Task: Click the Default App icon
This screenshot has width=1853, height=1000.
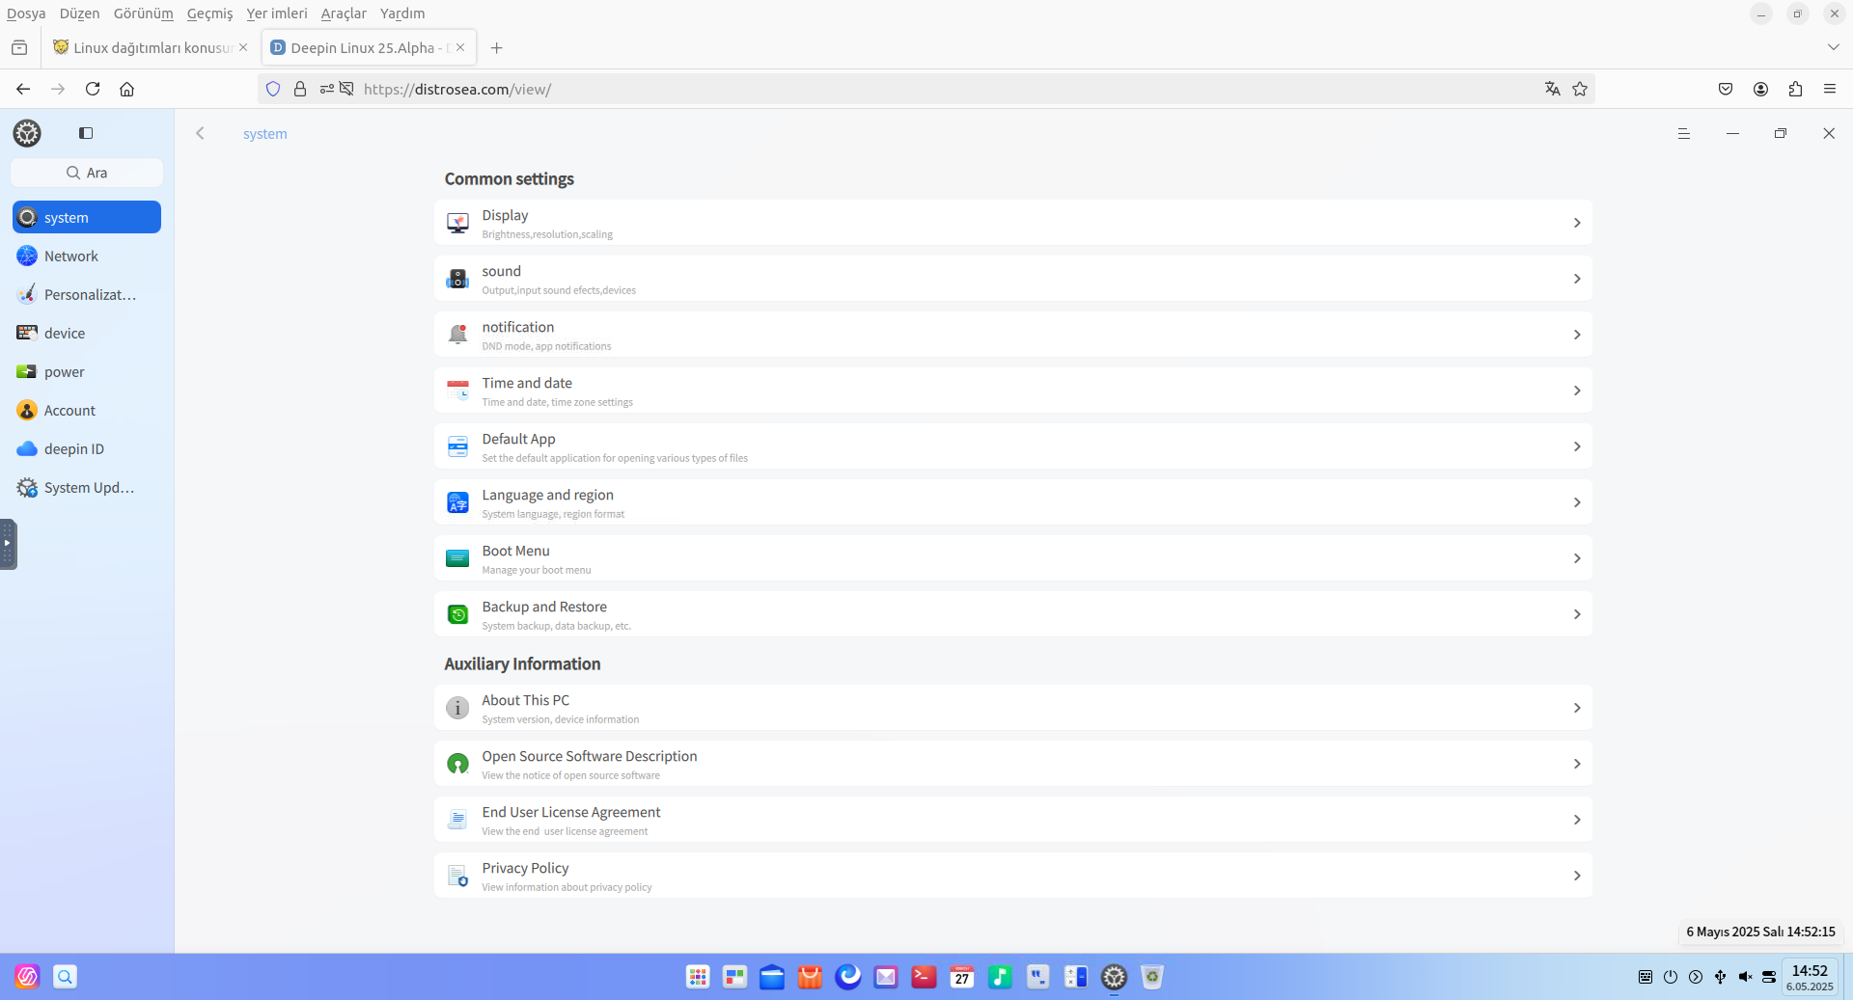Action: (x=457, y=446)
